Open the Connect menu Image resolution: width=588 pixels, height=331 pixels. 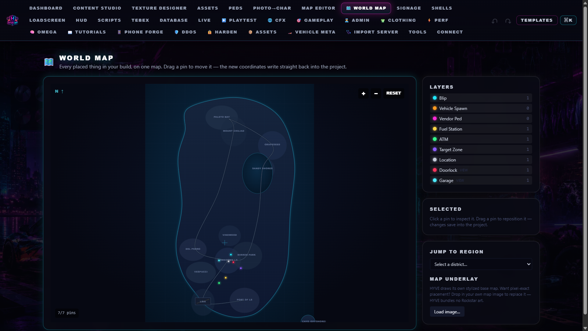coord(450,32)
